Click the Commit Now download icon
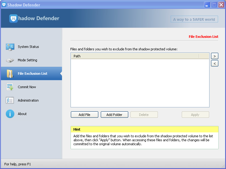 click(x=10, y=87)
